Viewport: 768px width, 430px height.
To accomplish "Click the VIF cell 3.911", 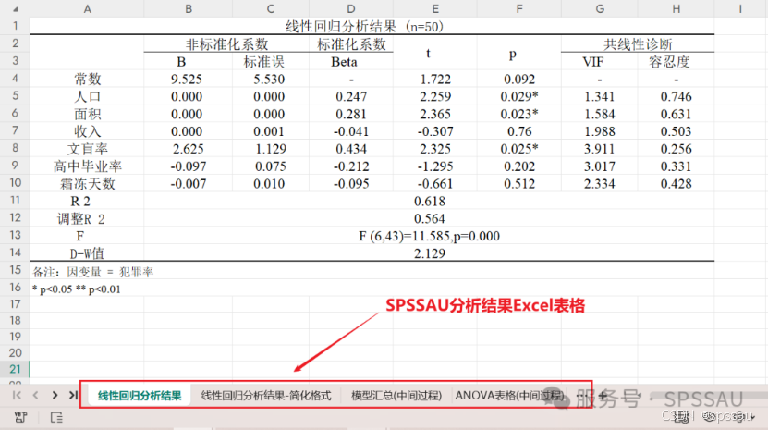I will click(600, 149).
